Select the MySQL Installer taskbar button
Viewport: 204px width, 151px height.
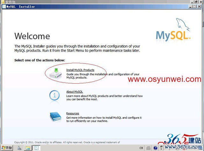(x=36, y=148)
